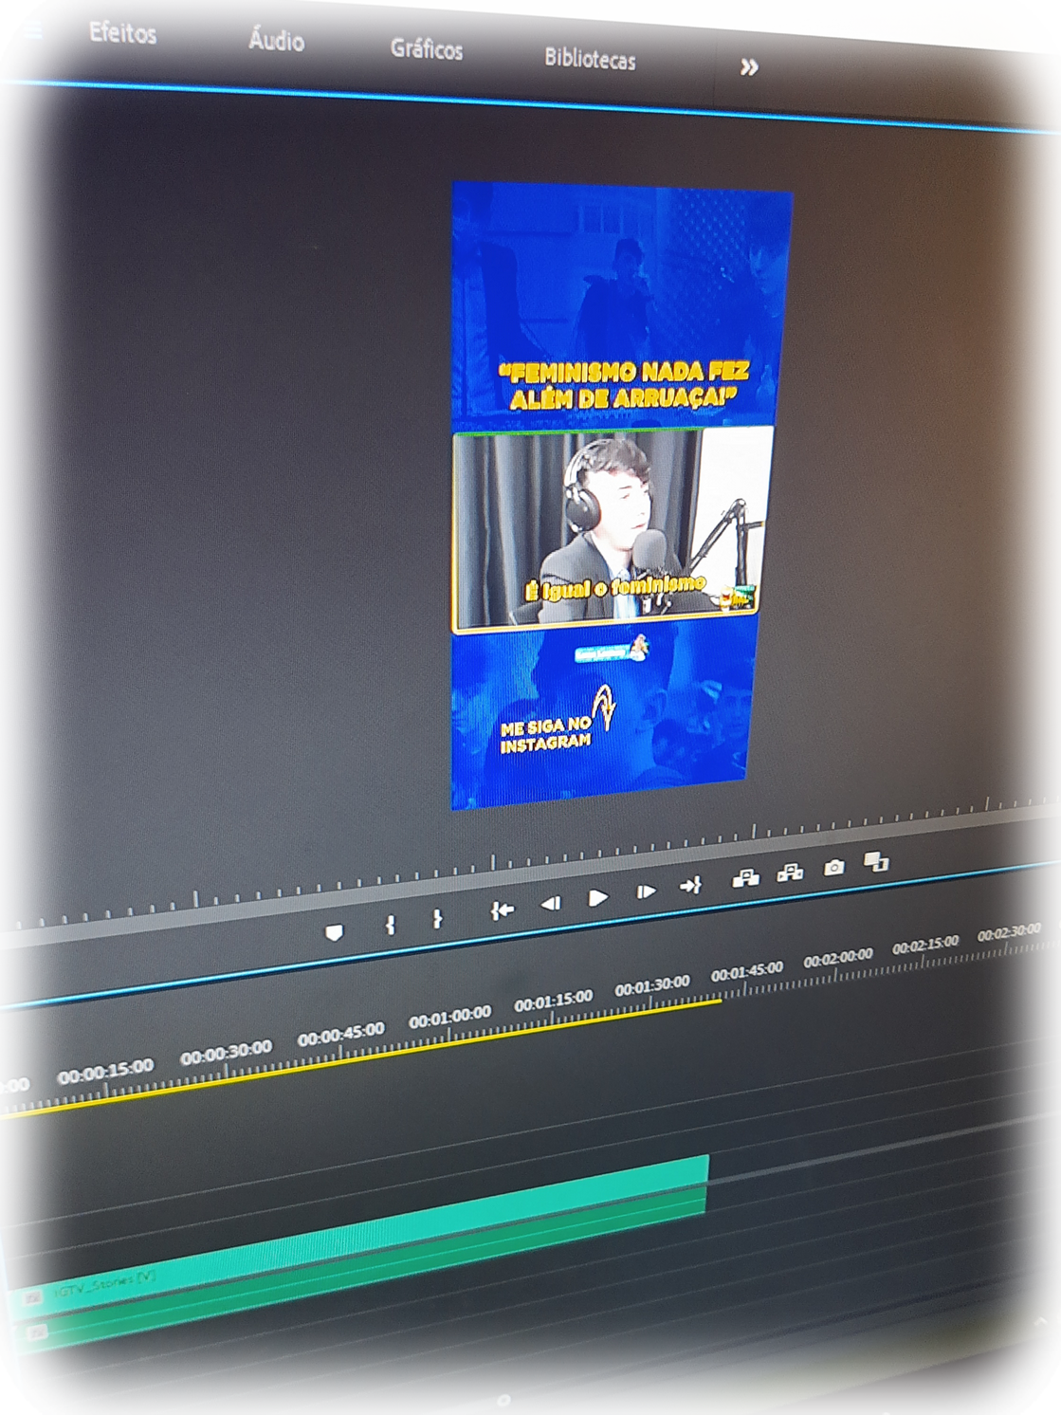Click the Go to Out point icon
The width and height of the screenshot is (1061, 1415).
[691, 885]
